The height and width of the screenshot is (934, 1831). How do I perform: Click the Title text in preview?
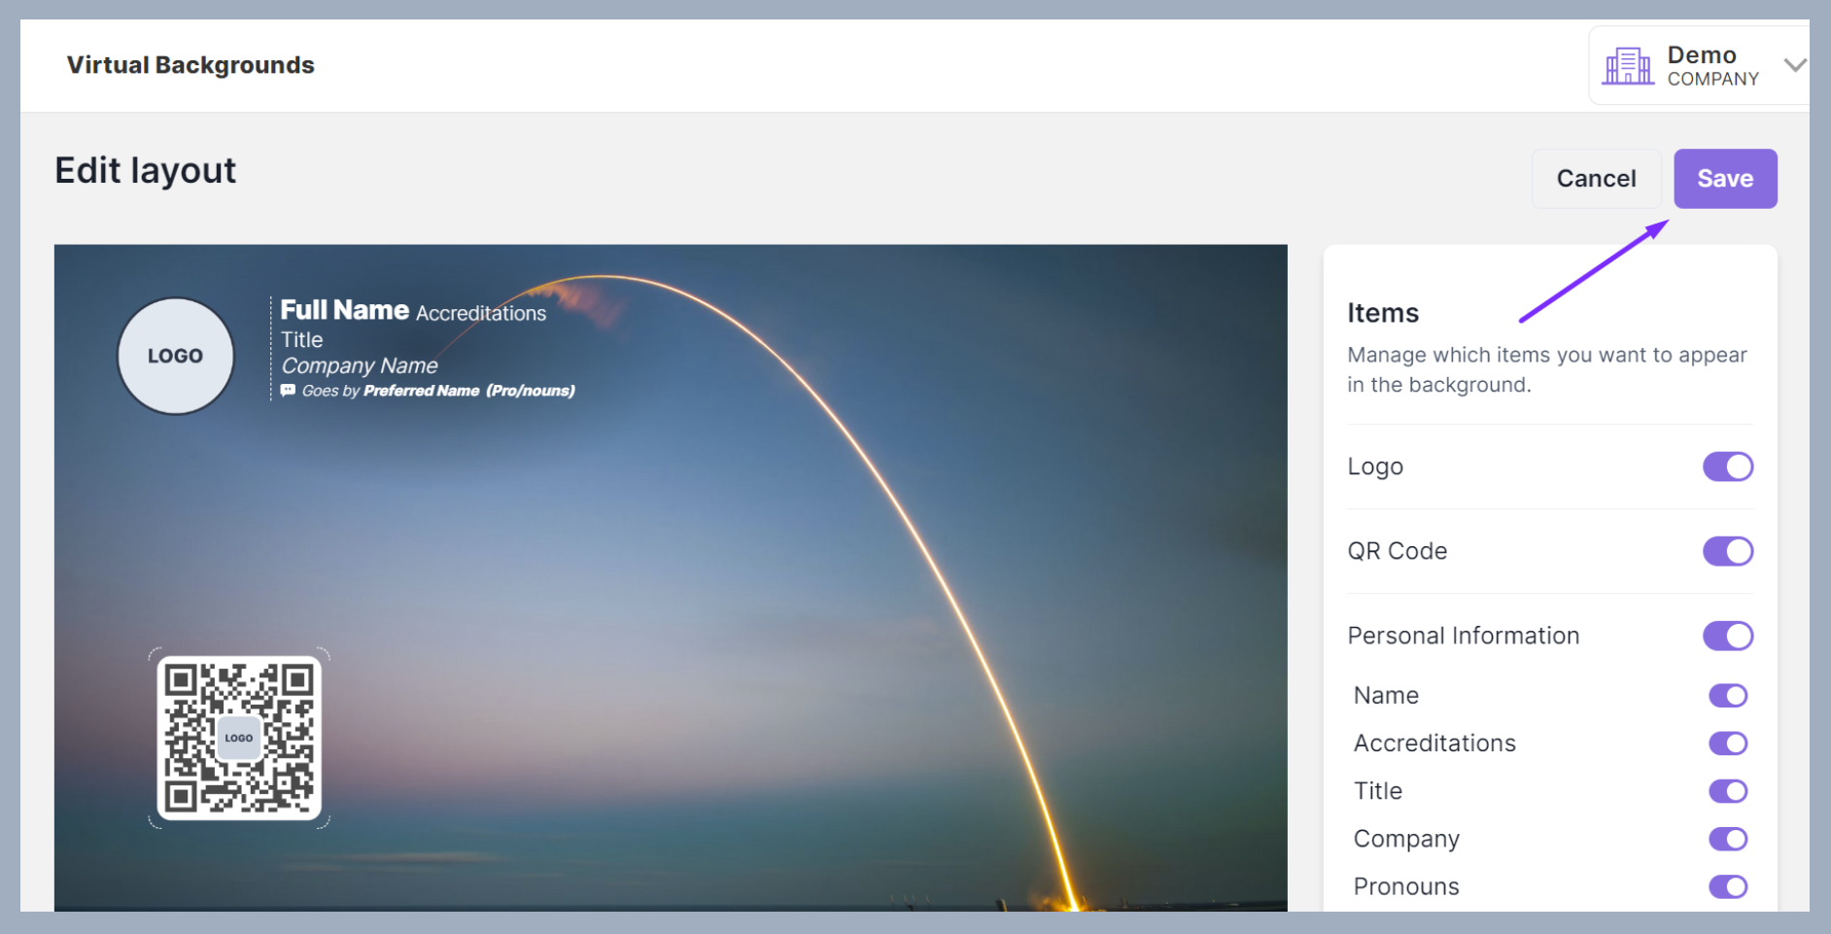(302, 340)
